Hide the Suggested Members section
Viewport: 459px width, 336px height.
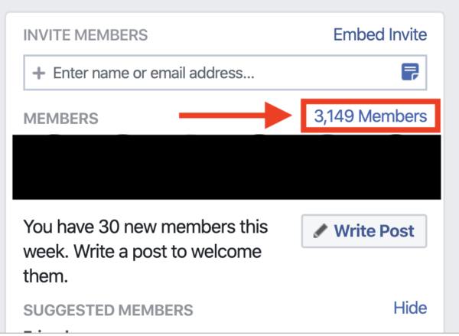pos(410,308)
